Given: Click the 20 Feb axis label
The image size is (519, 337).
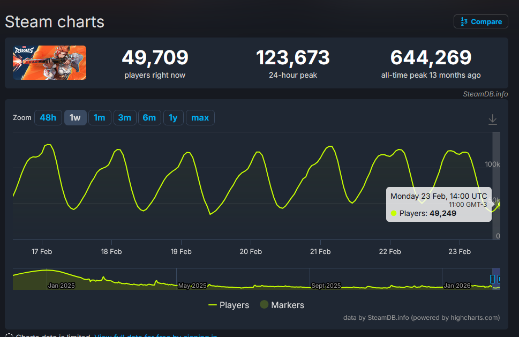Looking at the screenshot, I should pos(251,252).
